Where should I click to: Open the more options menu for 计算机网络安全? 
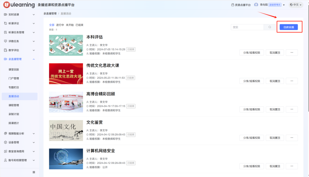(x=292, y=166)
